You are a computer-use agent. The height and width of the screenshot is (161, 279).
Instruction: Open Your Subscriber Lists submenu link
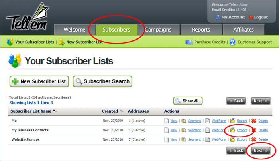coord(35,42)
